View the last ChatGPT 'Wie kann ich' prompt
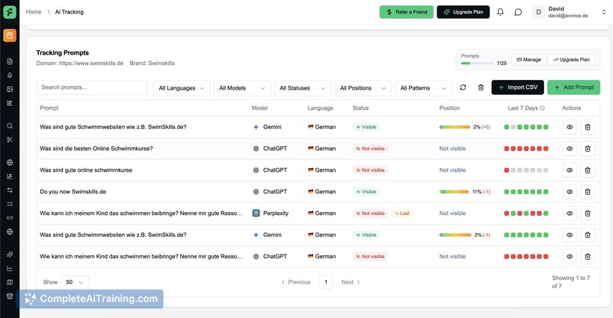The height and width of the screenshot is (318, 613). (570, 256)
